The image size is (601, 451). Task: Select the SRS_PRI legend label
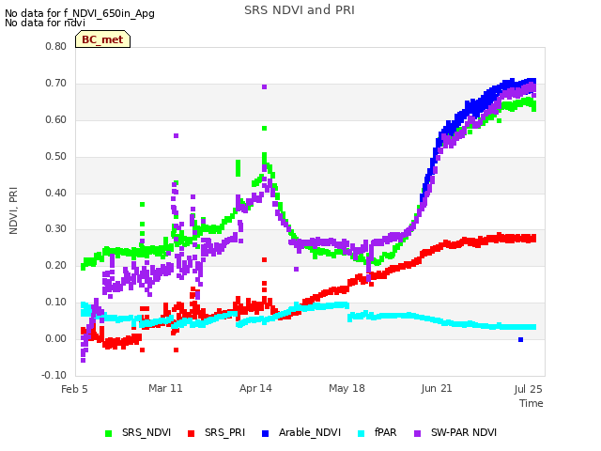[x=224, y=432]
